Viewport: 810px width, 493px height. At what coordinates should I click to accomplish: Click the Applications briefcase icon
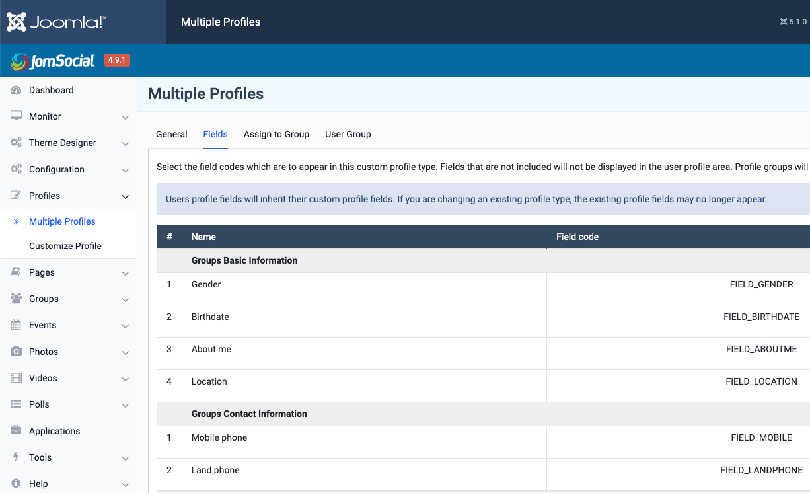(x=17, y=431)
